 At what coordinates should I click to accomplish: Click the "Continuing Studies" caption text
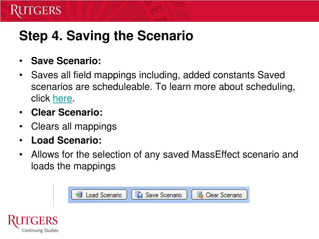[40, 230]
